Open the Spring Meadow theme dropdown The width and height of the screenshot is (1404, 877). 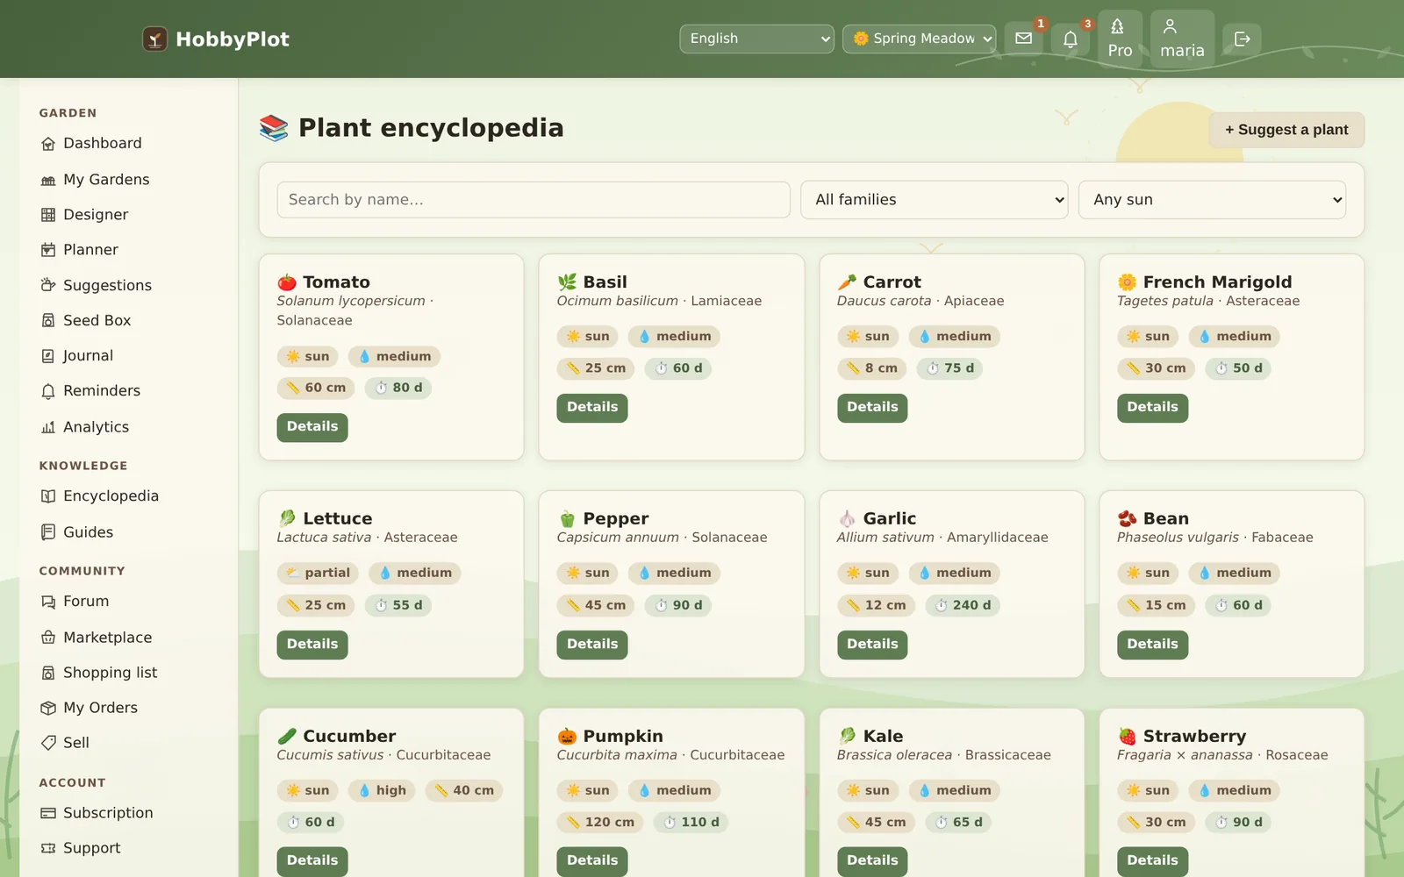pos(919,39)
